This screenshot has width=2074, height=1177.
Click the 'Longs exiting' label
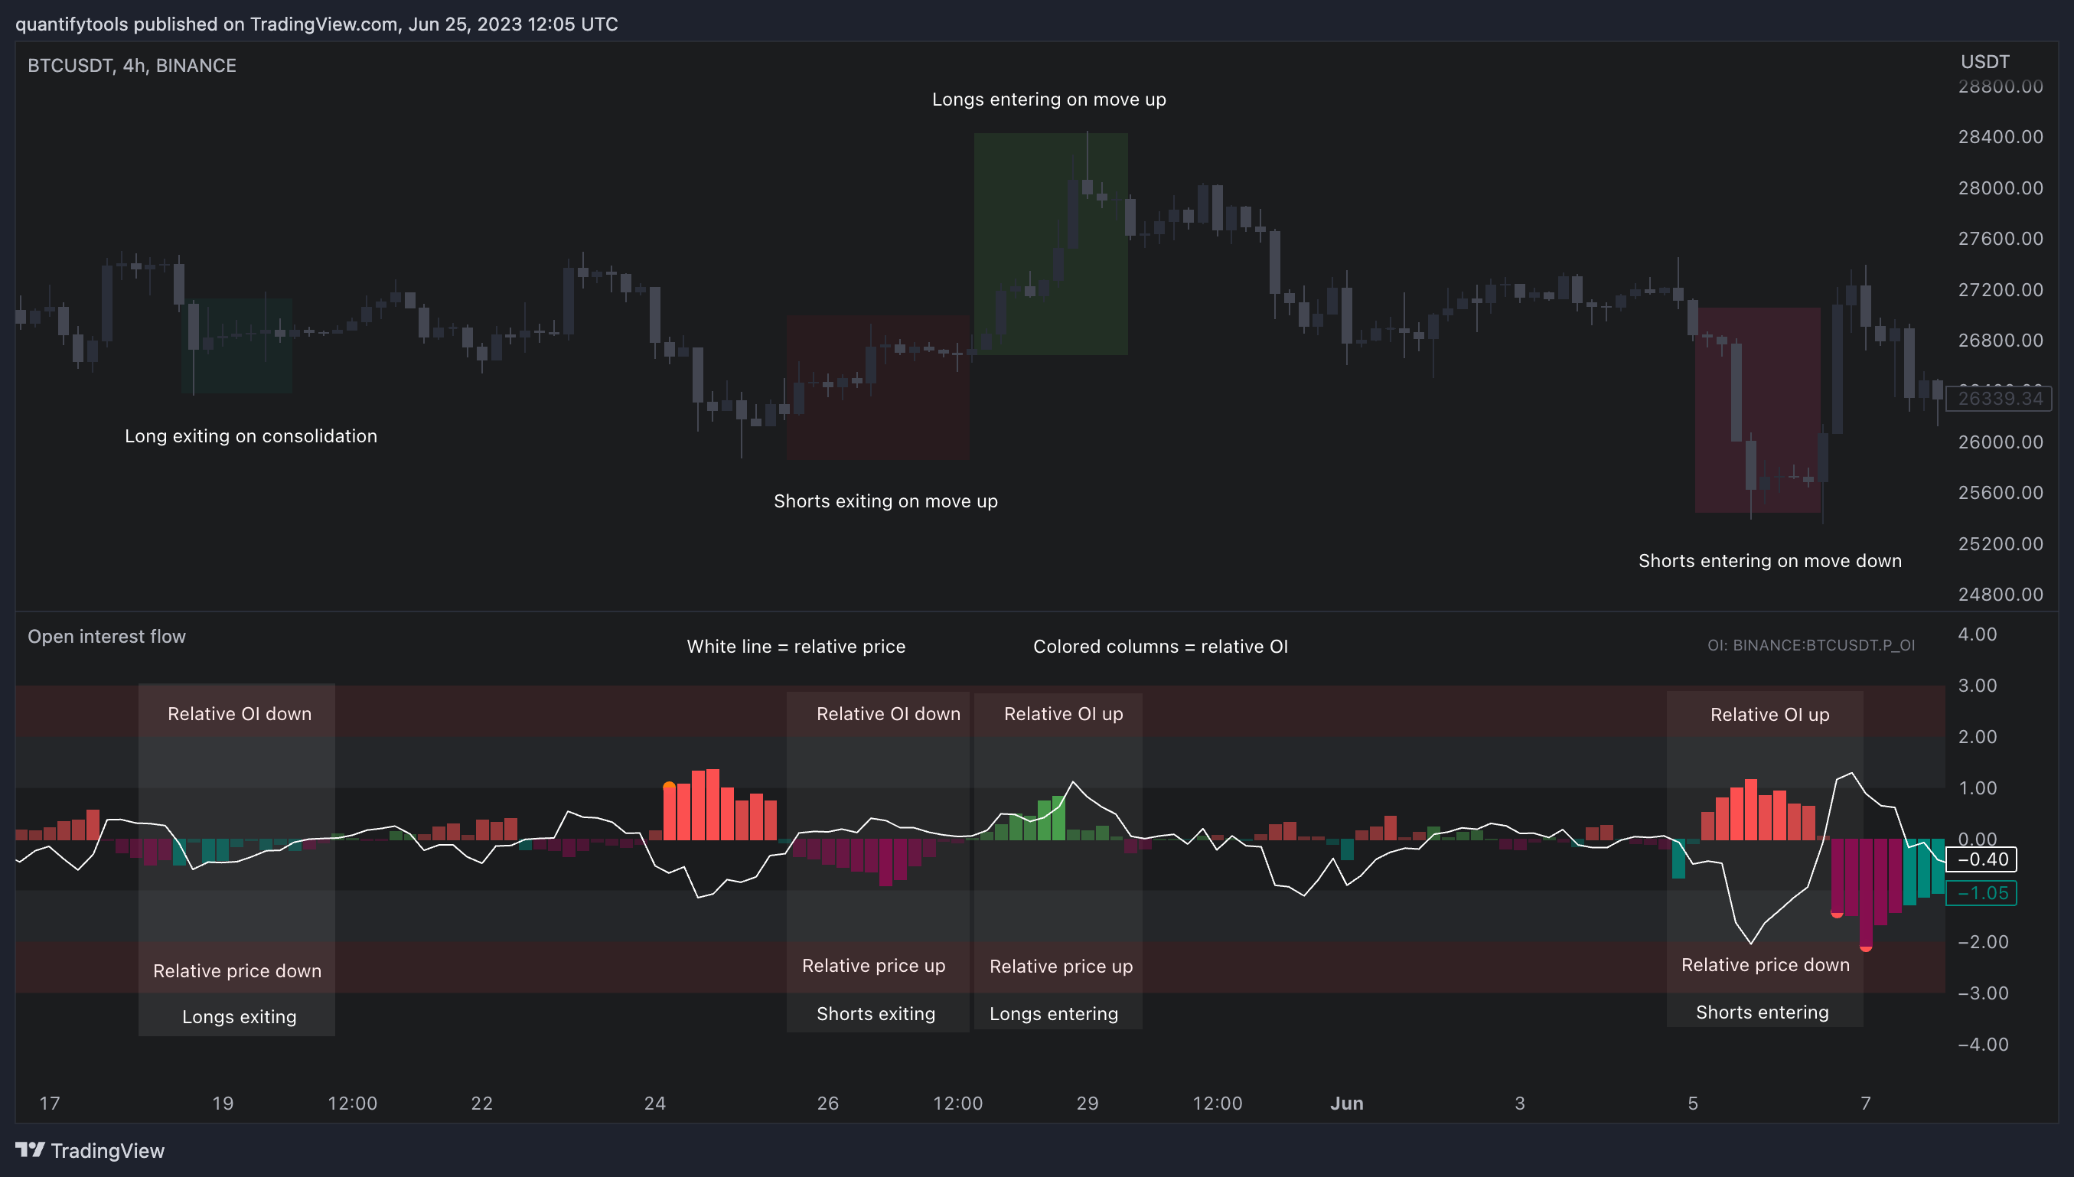[239, 1017]
